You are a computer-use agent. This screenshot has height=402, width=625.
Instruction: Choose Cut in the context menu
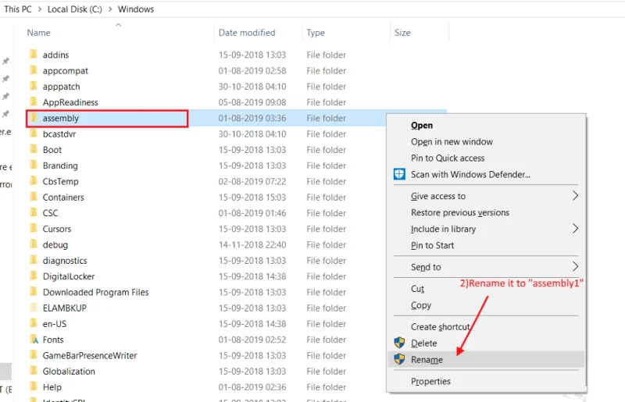tap(417, 289)
